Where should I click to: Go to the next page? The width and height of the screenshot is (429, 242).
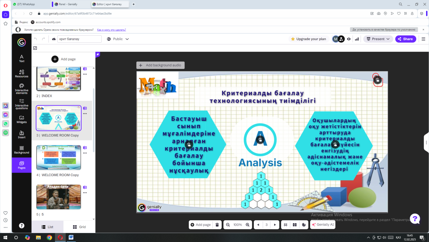pyautogui.click(x=275, y=225)
